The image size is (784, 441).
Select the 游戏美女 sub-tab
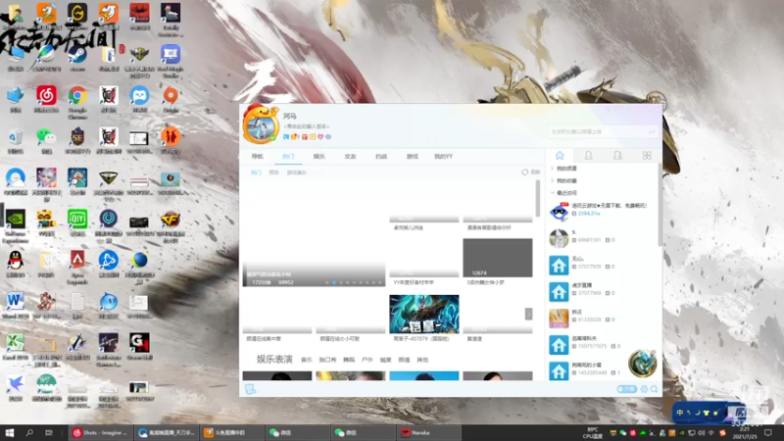(x=297, y=172)
